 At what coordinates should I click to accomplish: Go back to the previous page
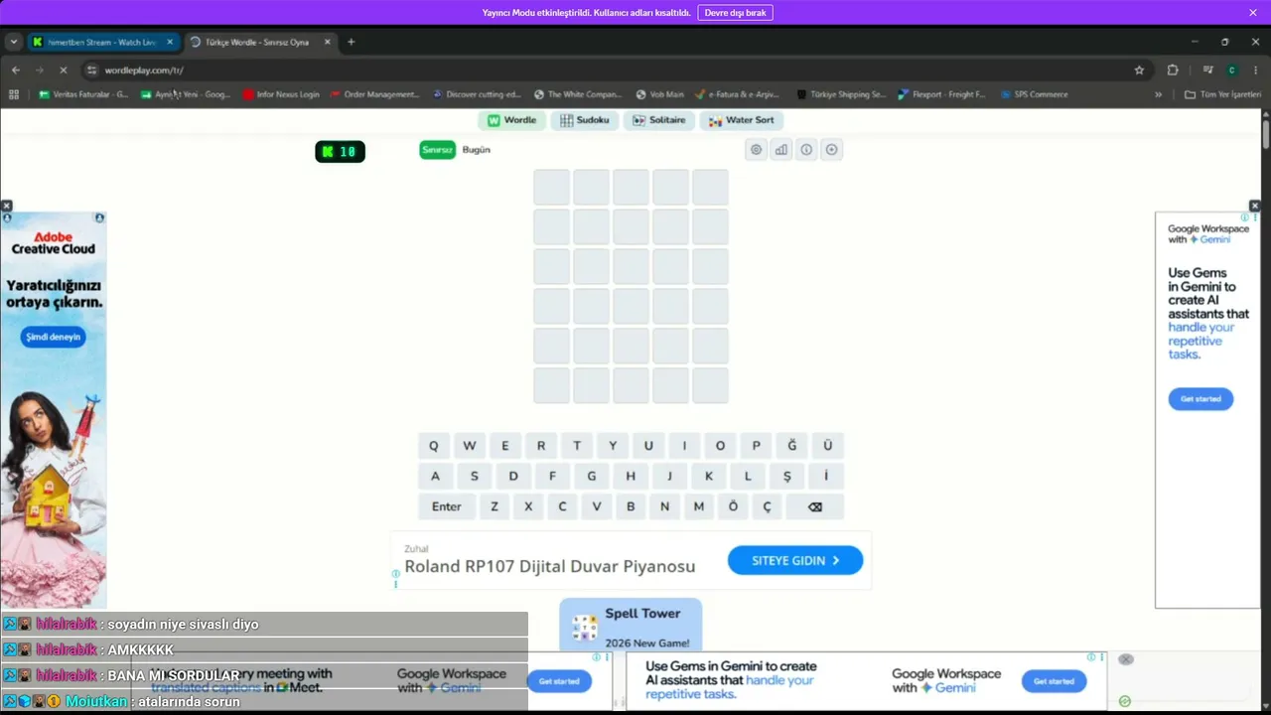point(16,71)
